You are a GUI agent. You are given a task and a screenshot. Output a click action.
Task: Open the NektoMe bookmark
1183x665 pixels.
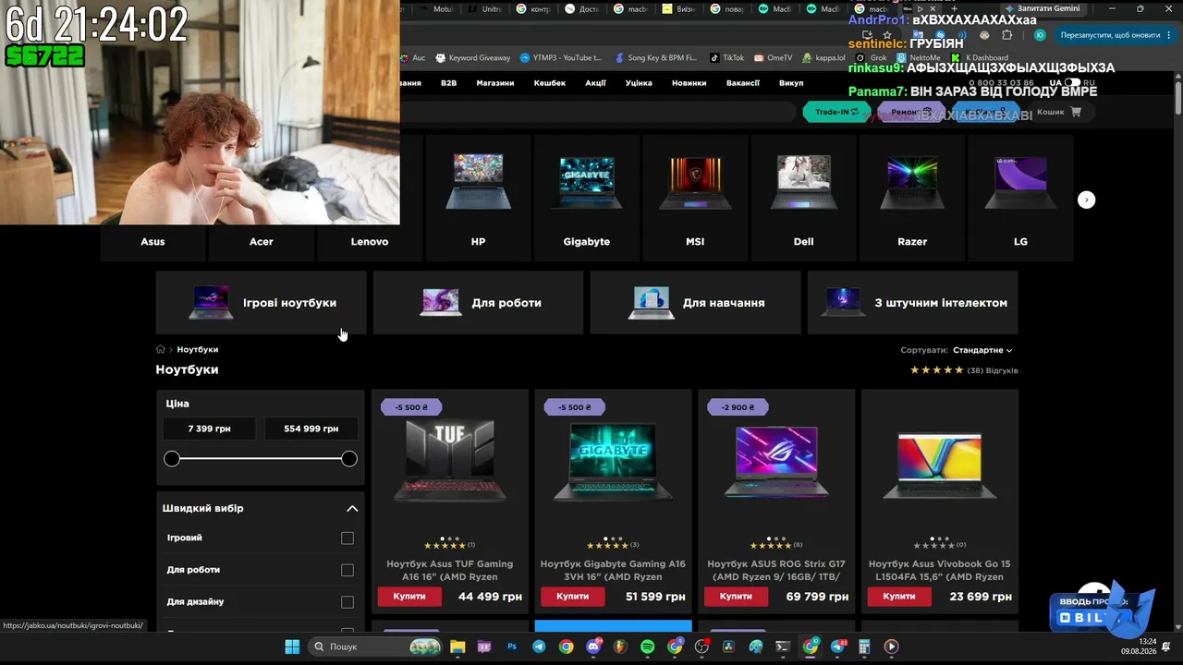[x=919, y=57]
